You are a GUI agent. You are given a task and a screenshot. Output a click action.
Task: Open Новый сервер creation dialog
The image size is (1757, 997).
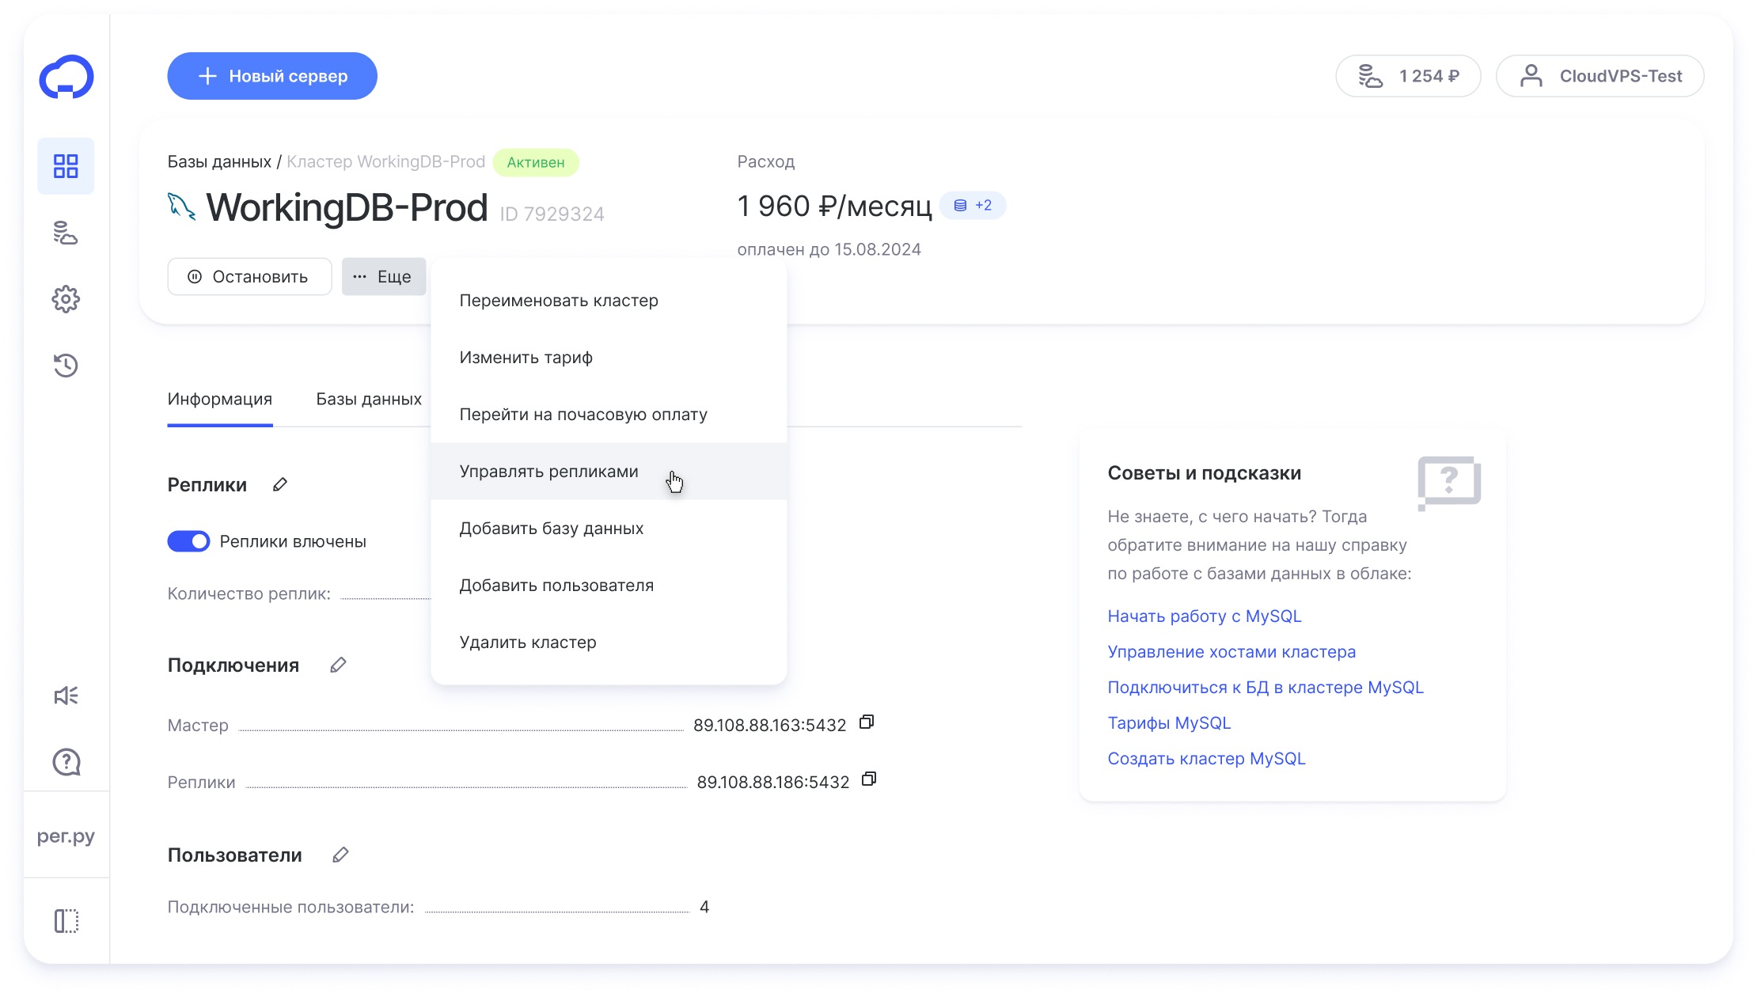click(x=271, y=76)
